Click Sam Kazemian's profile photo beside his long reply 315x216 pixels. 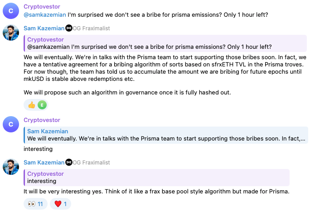pyautogui.click(x=11, y=33)
